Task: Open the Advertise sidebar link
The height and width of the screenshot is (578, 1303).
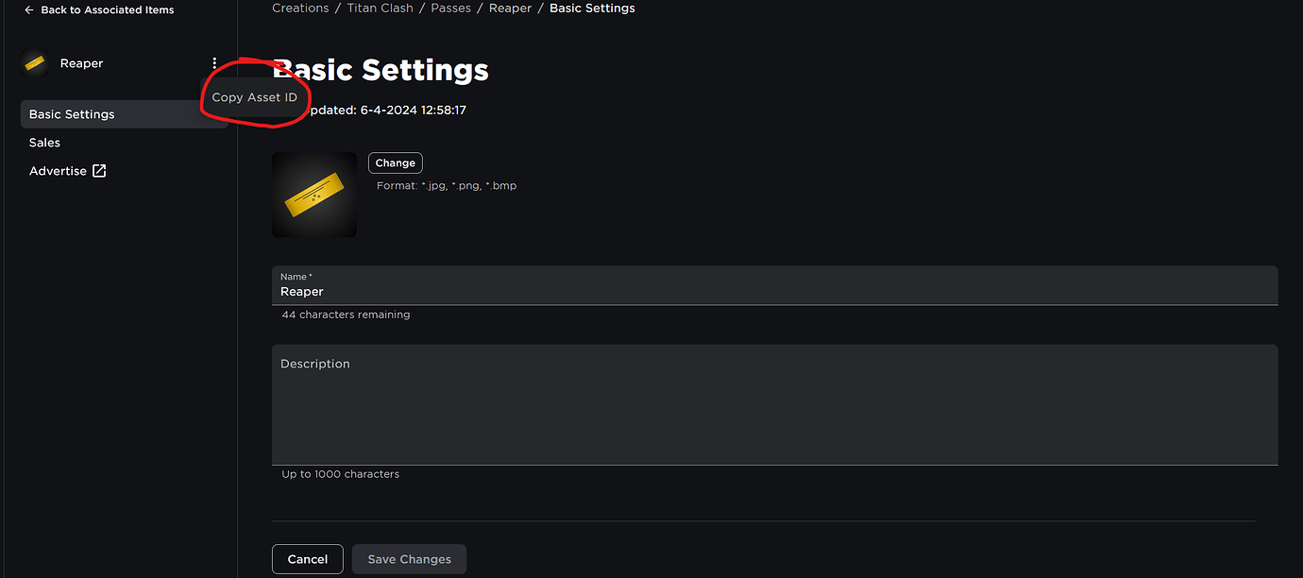Action: pos(58,171)
